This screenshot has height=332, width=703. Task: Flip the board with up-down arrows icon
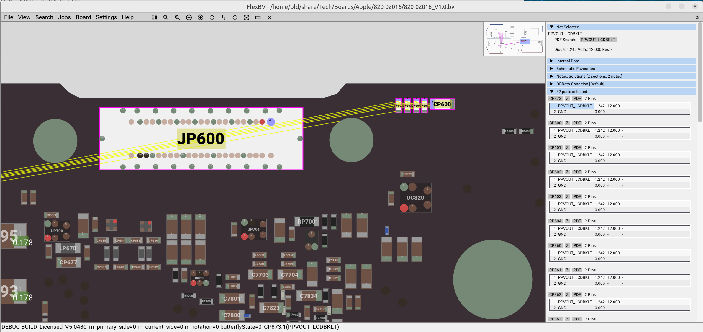(223, 18)
